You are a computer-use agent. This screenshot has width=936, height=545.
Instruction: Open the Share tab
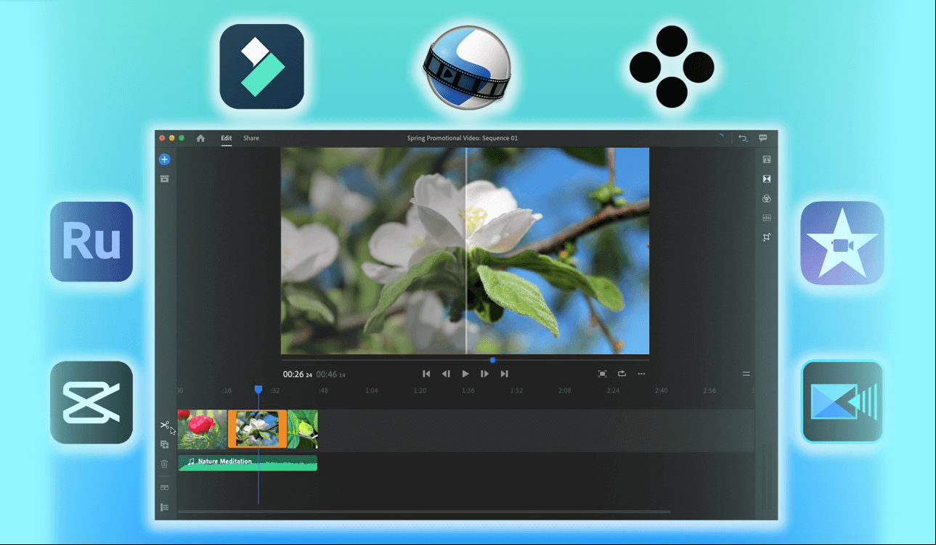click(x=251, y=138)
